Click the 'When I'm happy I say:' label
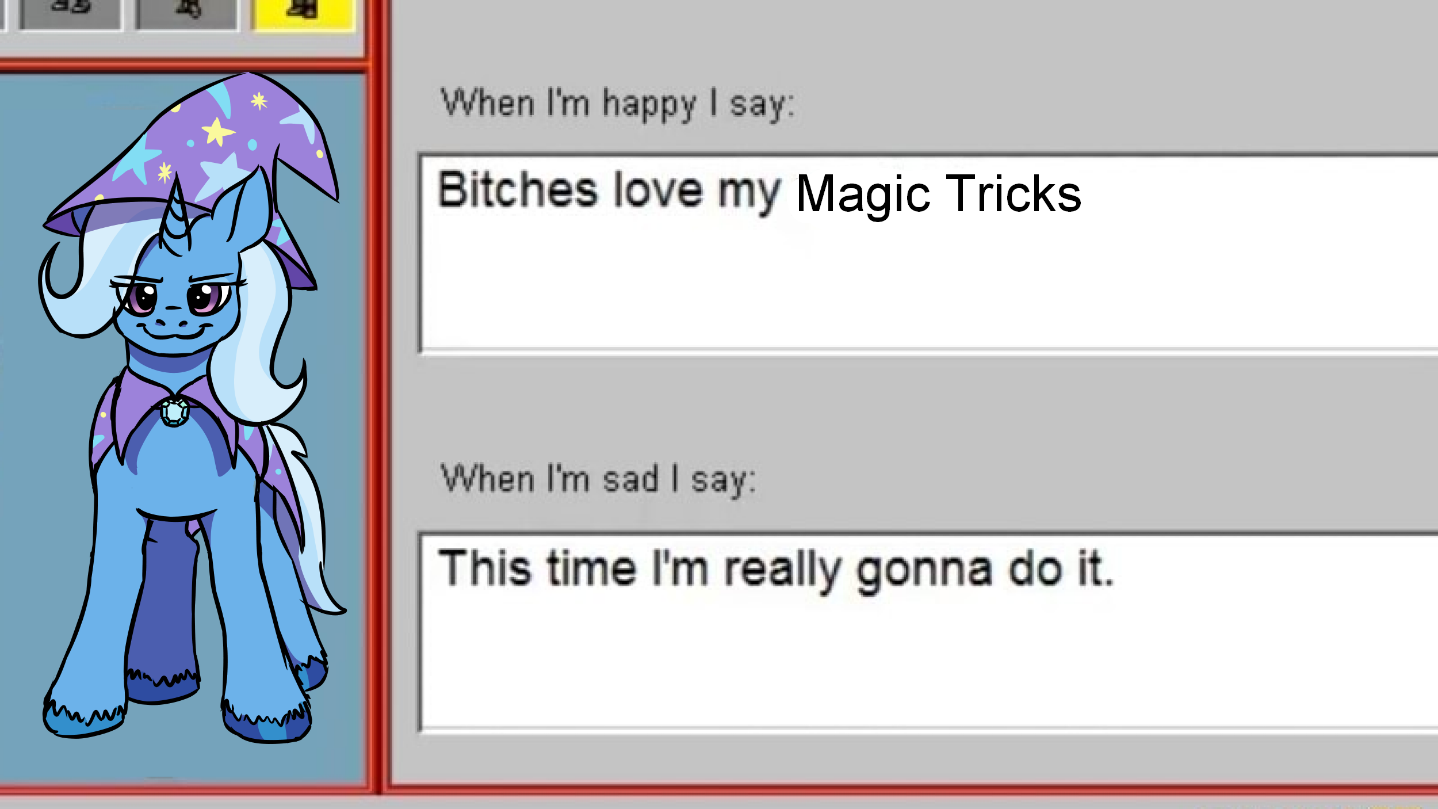Screen dimensions: 1438x809 click(617, 105)
